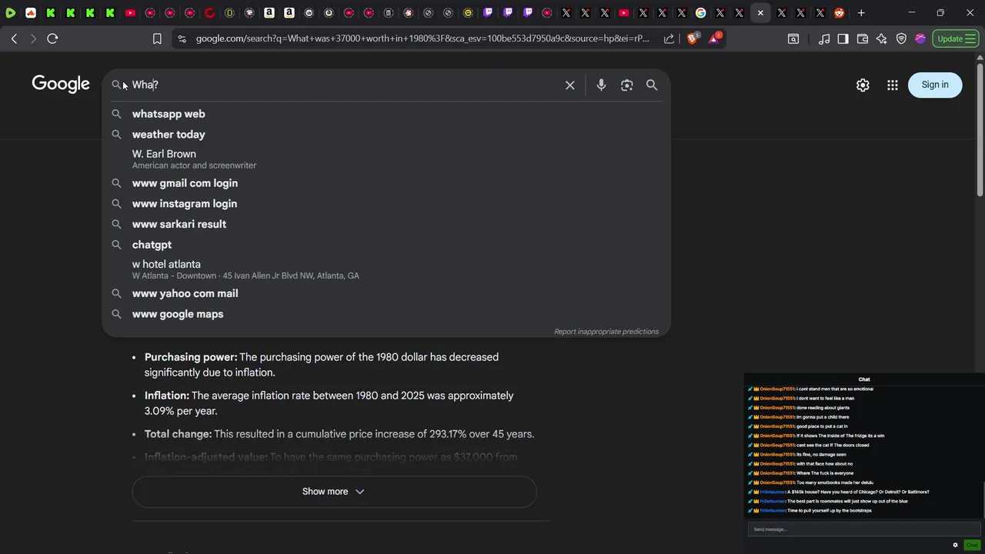Expand the Show more section
The width and height of the screenshot is (985, 554).
[x=334, y=492]
